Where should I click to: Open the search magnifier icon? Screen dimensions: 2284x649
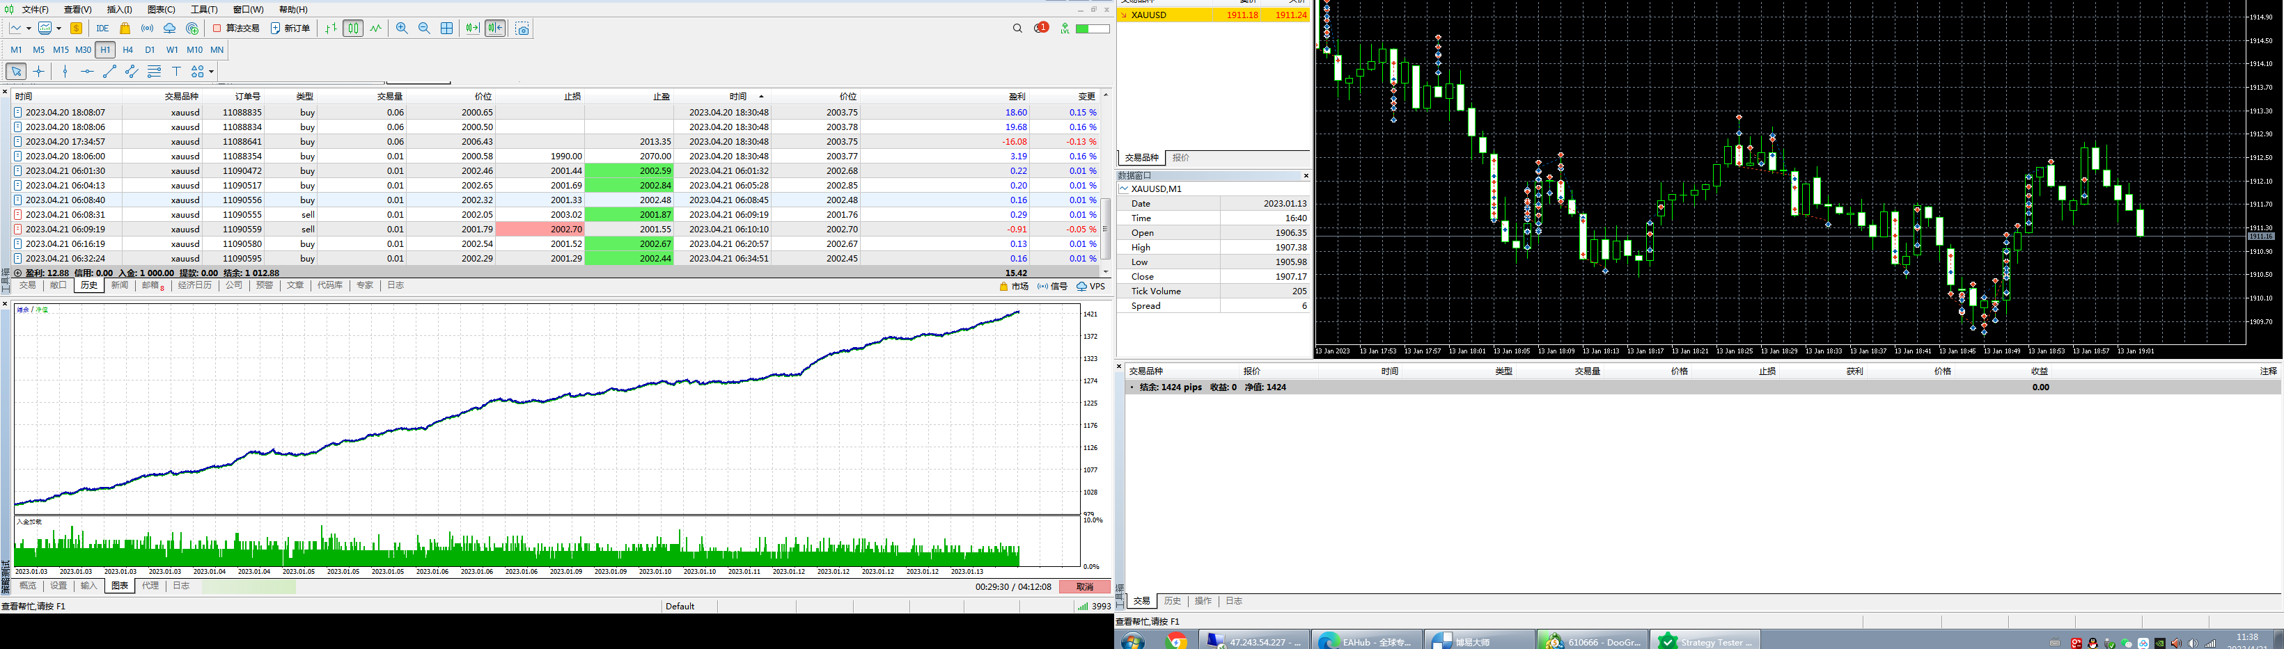click(1018, 29)
